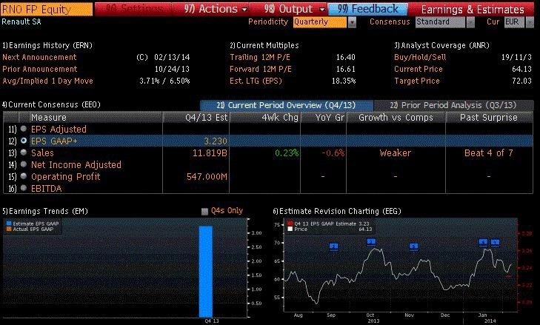
Task: Open the Periodicity Quarterly dropdown arrow
Action: (352, 22)
